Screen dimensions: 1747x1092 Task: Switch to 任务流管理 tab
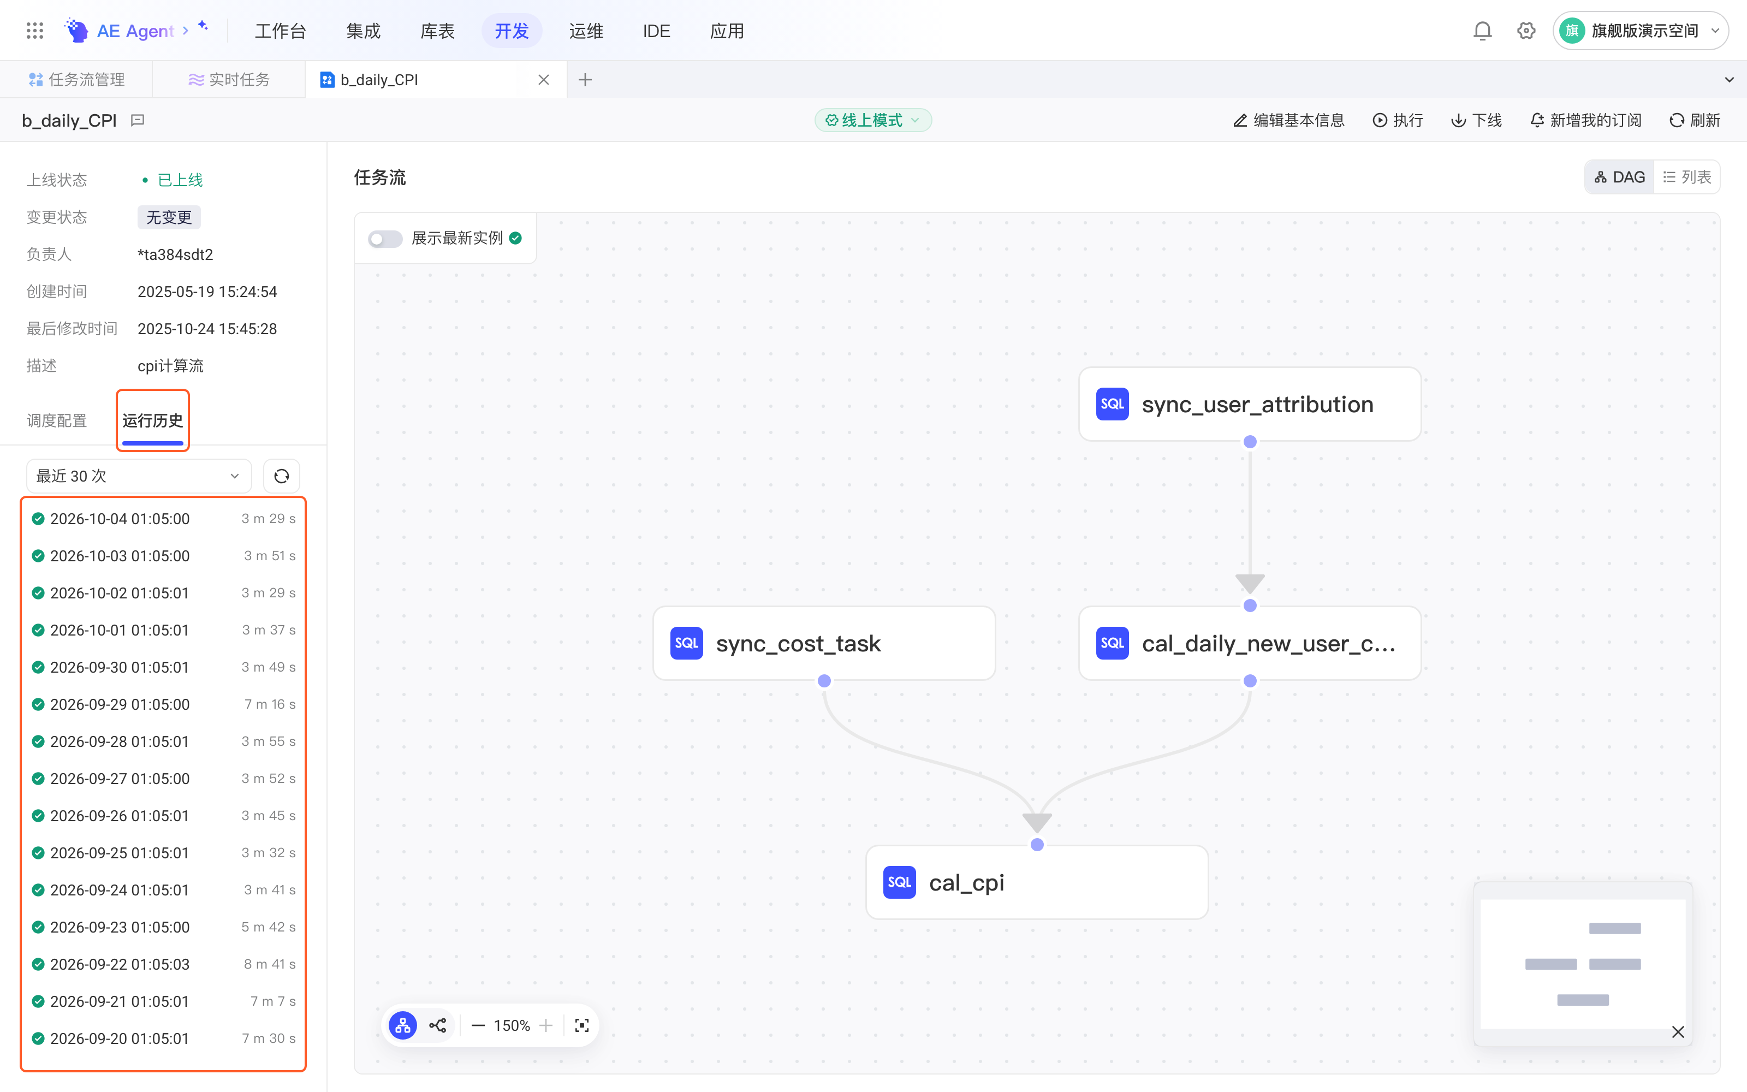[76, 80]
